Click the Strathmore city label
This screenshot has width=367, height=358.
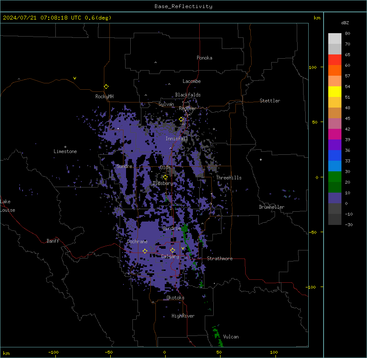pyautogui.click(x=220, y=259)
